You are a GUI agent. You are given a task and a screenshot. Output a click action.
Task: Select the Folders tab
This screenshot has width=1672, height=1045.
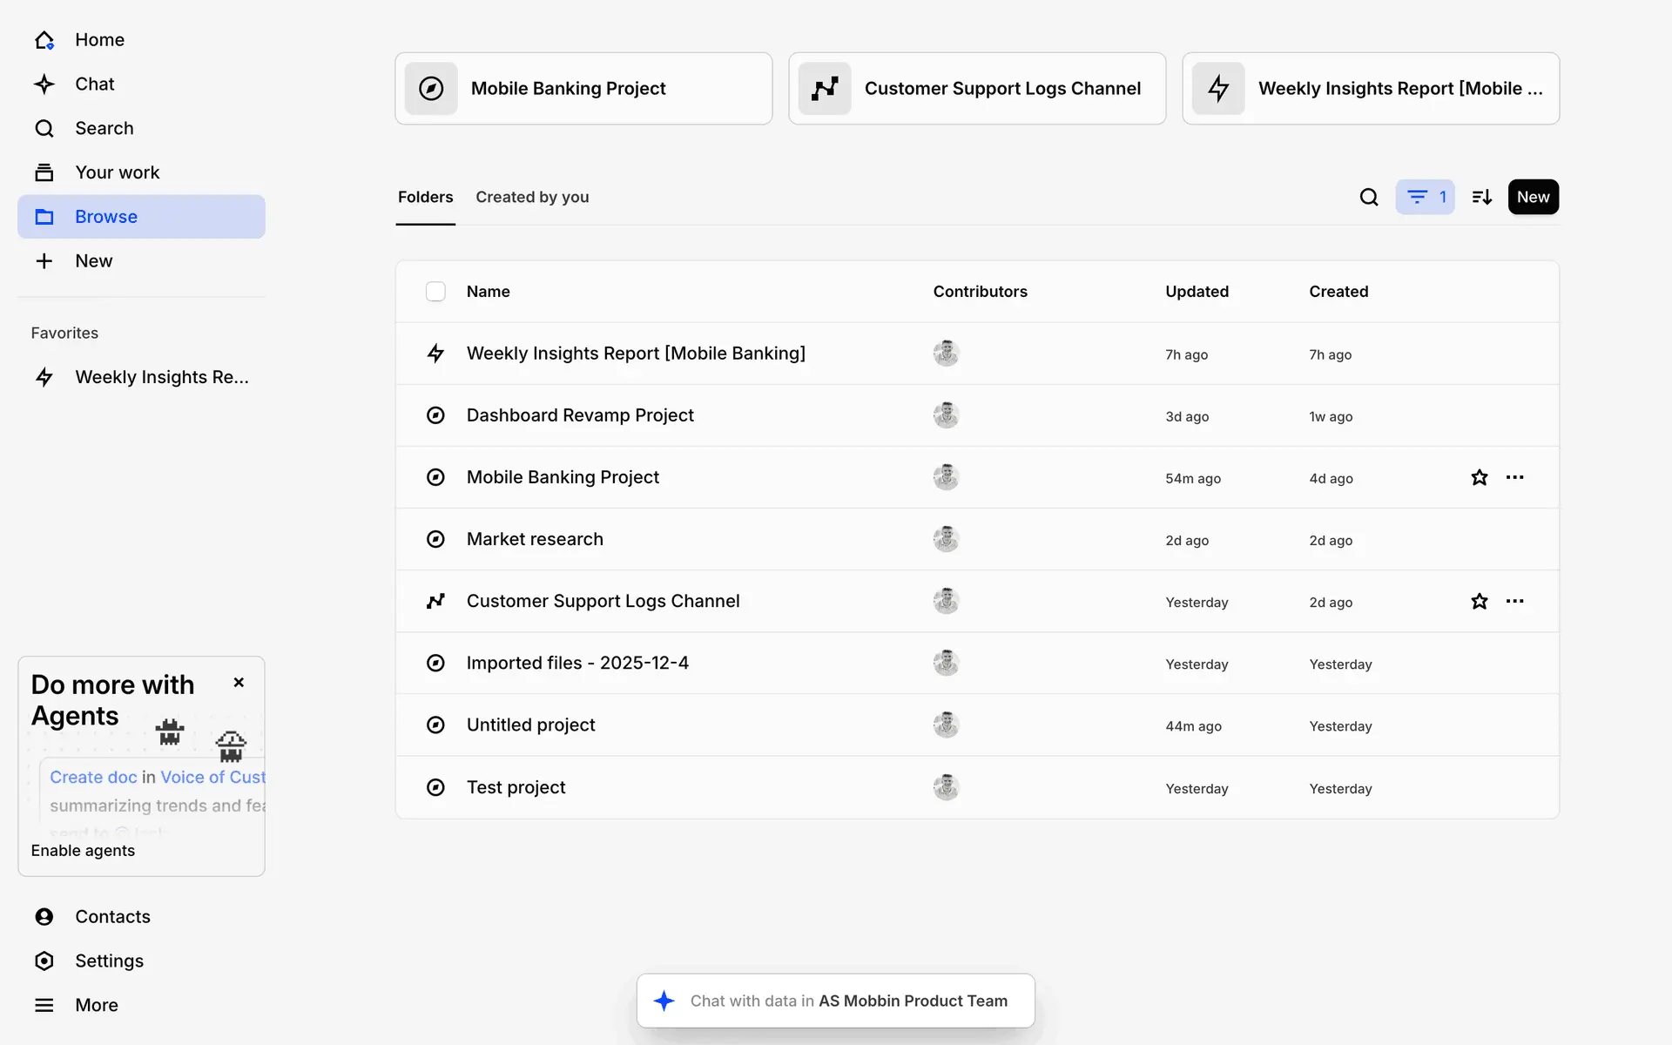click(x=425, y=198)
